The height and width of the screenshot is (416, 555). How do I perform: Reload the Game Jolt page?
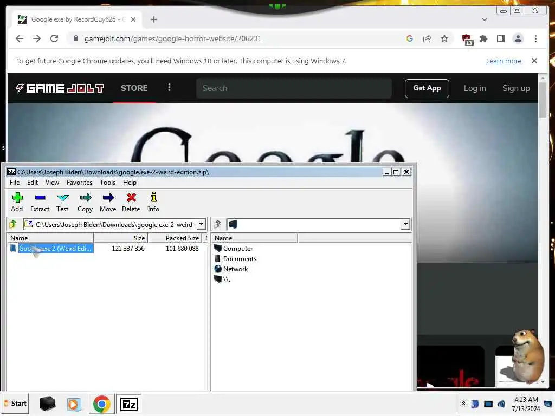pos(54,38)
